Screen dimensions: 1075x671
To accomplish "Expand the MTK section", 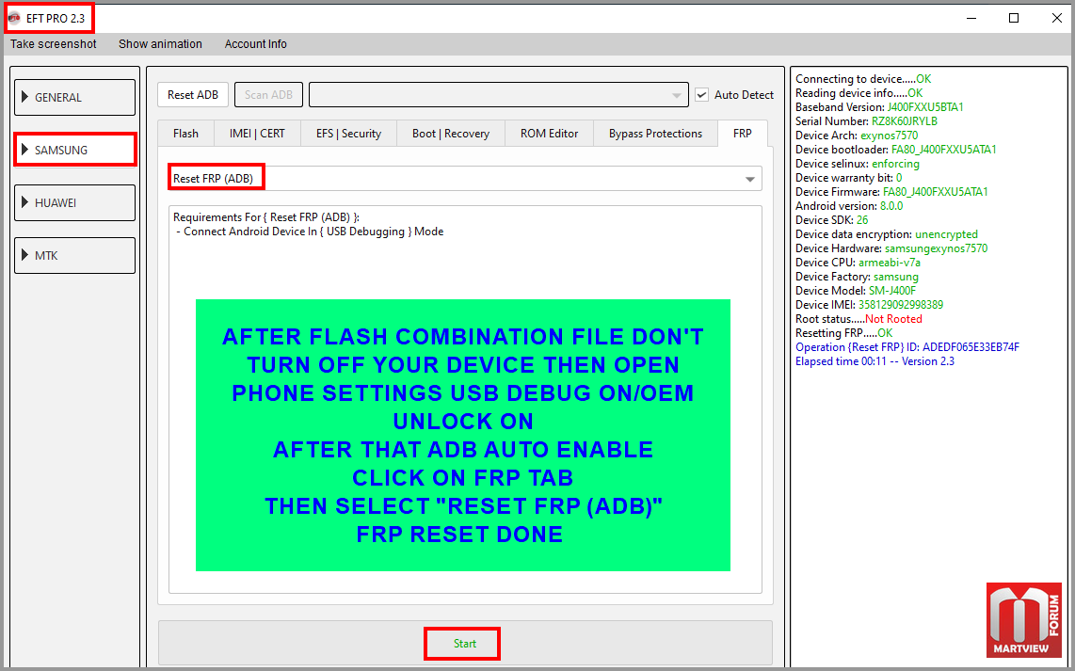I will click(x=74, y=255).
